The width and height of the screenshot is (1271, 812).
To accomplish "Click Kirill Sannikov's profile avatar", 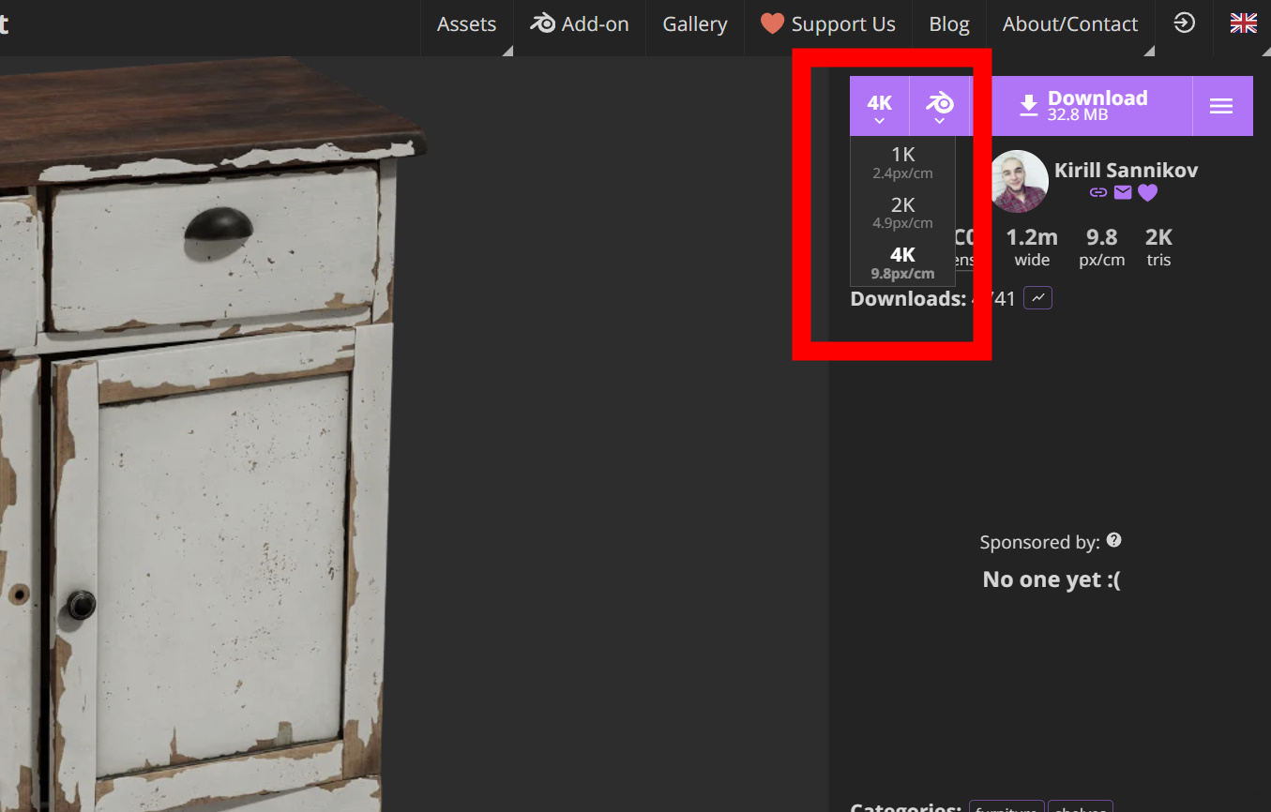I will click(x=1018, y=181).
